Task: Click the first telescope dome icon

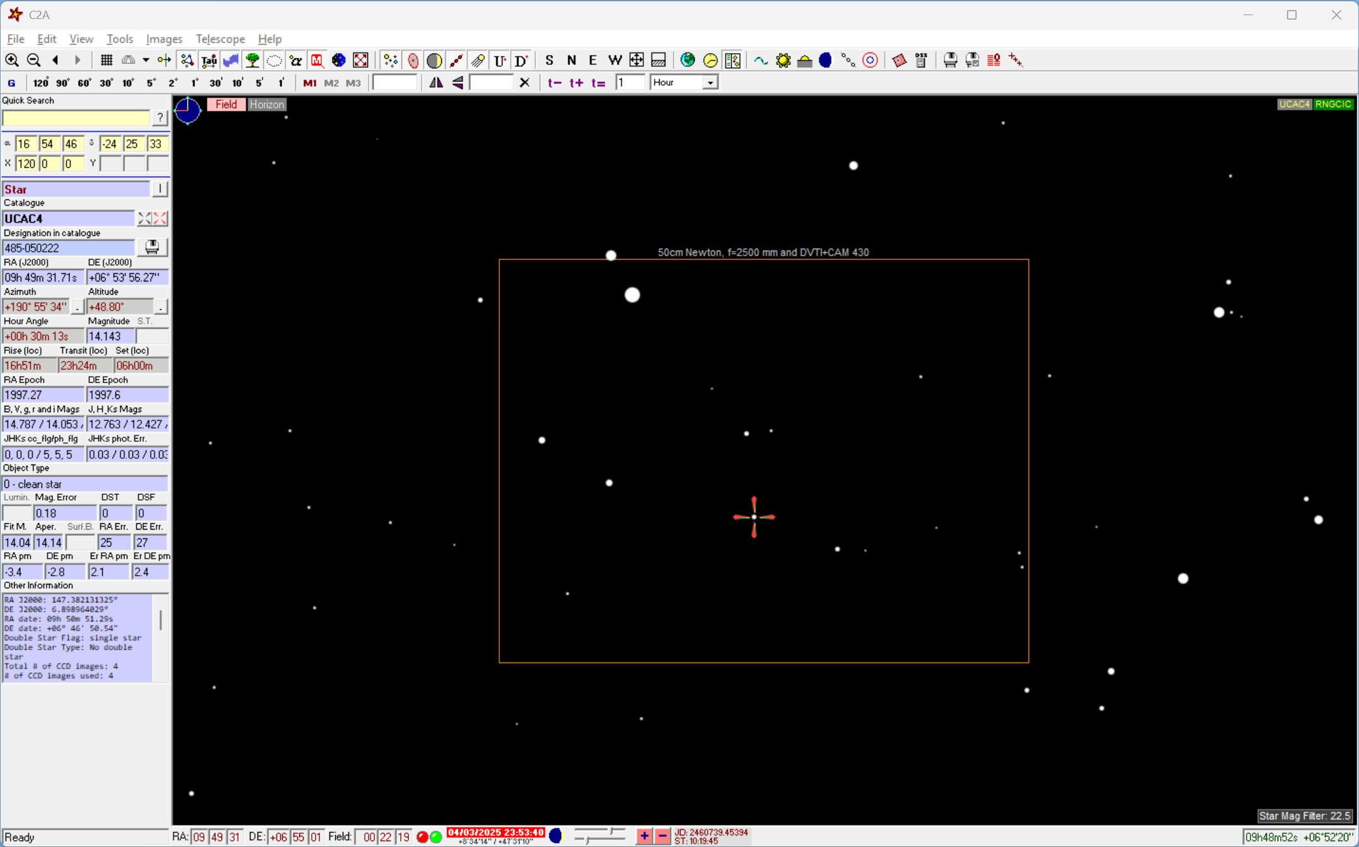Action: 950,60
